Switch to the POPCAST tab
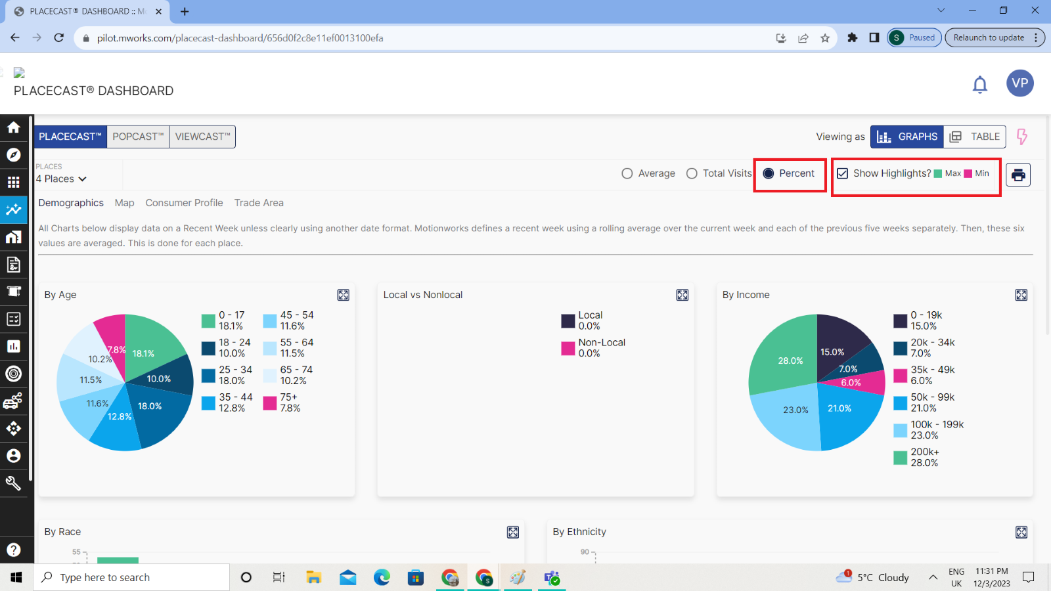The image size is (1051, 591). pos(138,137)
